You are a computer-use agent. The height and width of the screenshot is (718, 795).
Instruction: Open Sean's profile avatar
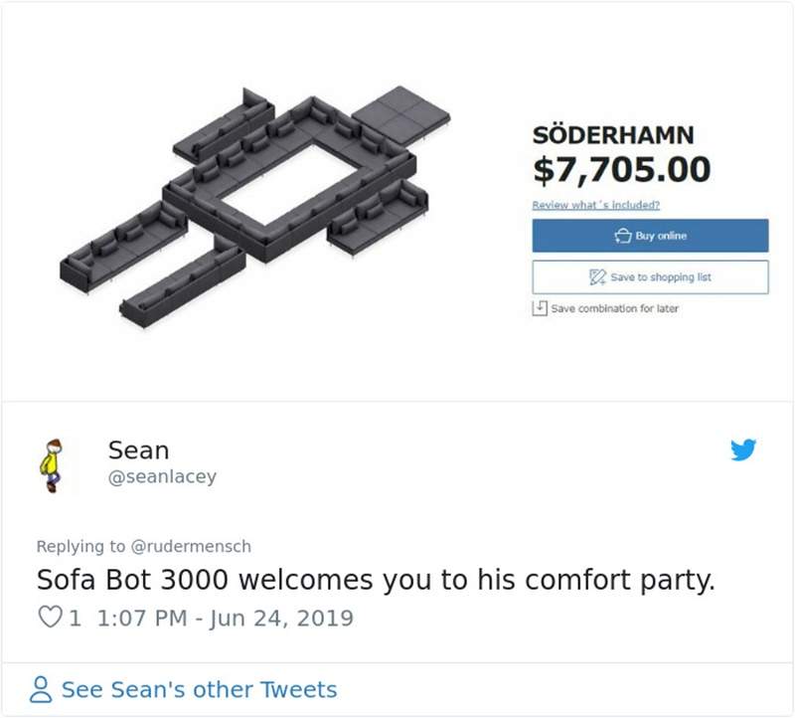[51, 465]
